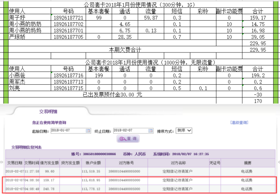Click the 借方发生额 column header

click(49, 163)
